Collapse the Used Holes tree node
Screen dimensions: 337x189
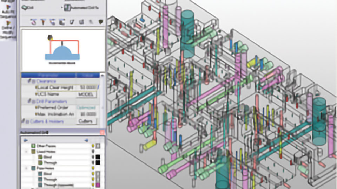pos(27,151)
